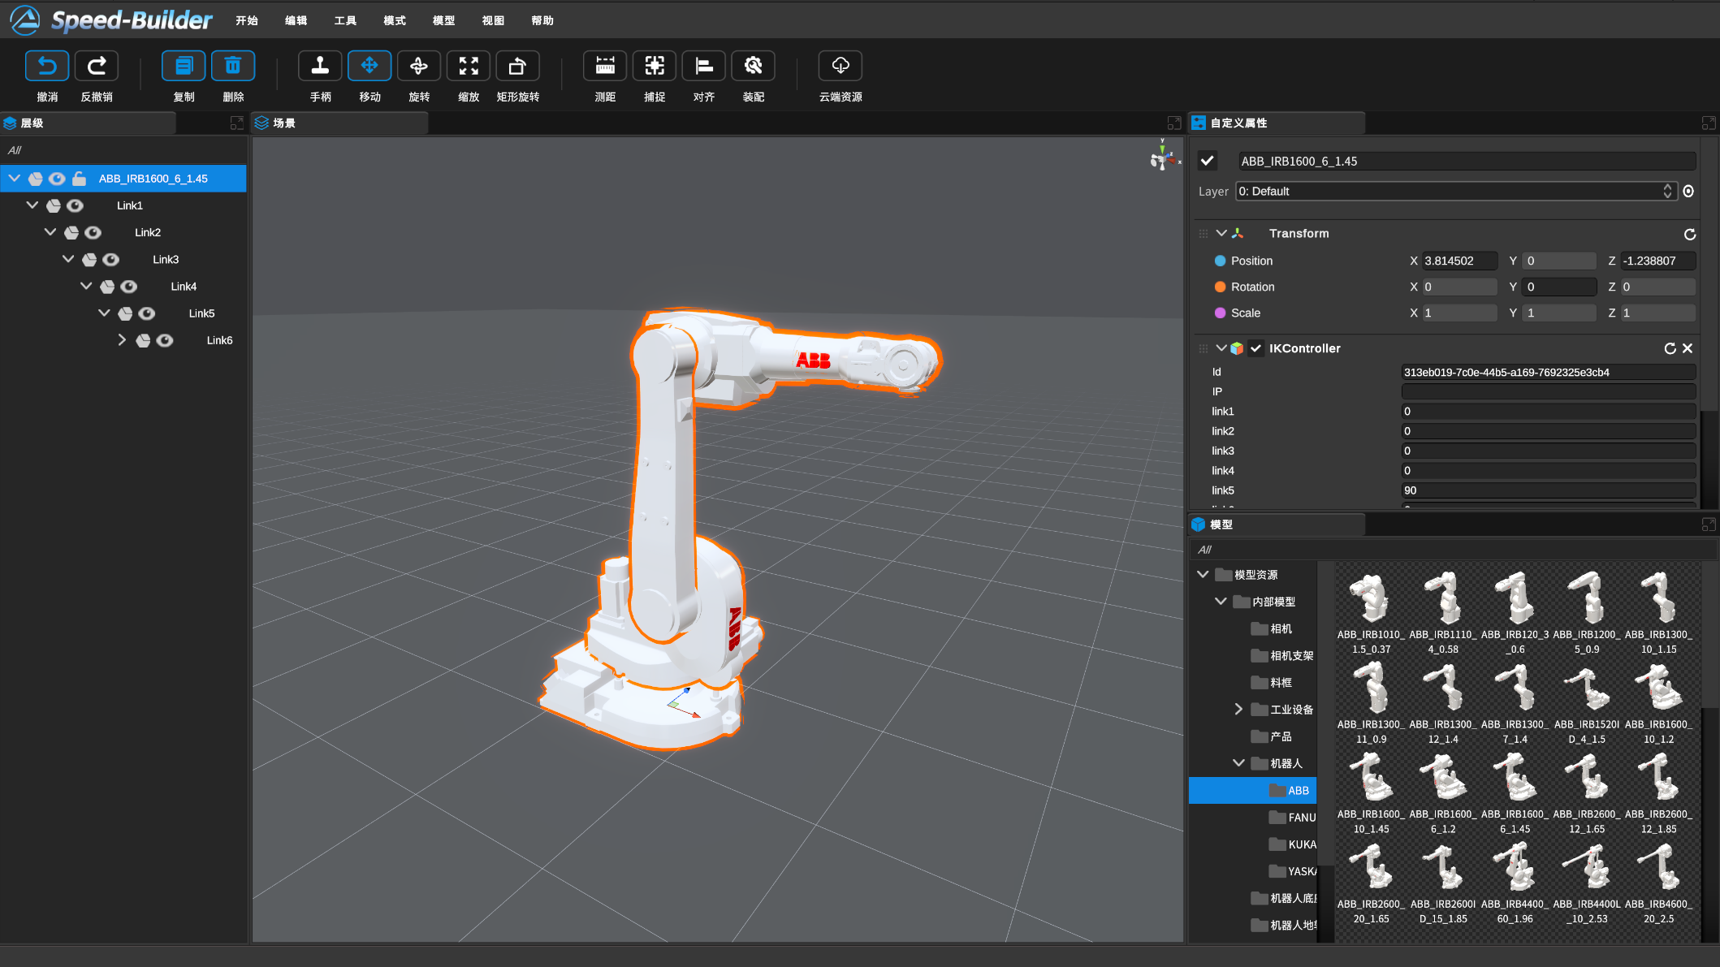Click the object name field
The image size is (1720, 967).
click(1467, 161)
